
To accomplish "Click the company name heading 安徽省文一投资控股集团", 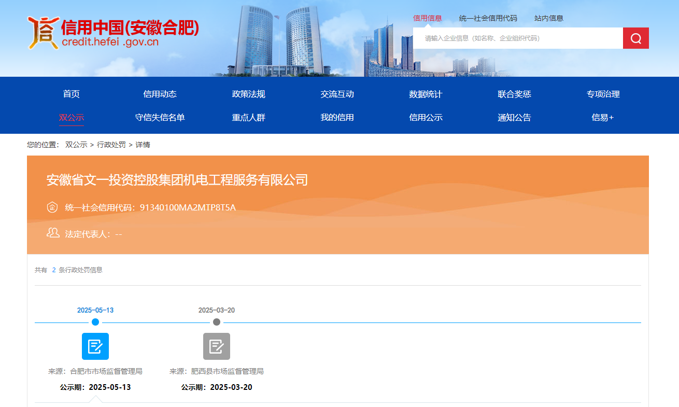I will click(177, 180).
